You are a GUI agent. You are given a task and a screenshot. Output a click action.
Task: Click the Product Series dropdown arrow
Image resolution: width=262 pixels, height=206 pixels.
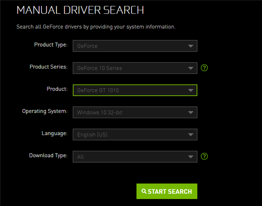(x=190, y=68)
